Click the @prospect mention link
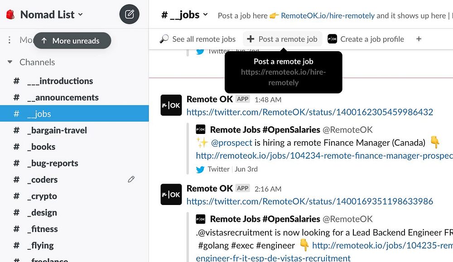The width and height of the screenshot is (453, 262). (231, 143)
